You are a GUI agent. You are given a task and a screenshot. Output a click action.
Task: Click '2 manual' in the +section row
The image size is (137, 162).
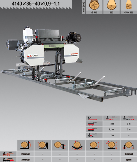pyautogui.click(x=26, y=160)
